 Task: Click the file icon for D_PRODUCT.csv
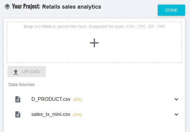tap(18, 99)
